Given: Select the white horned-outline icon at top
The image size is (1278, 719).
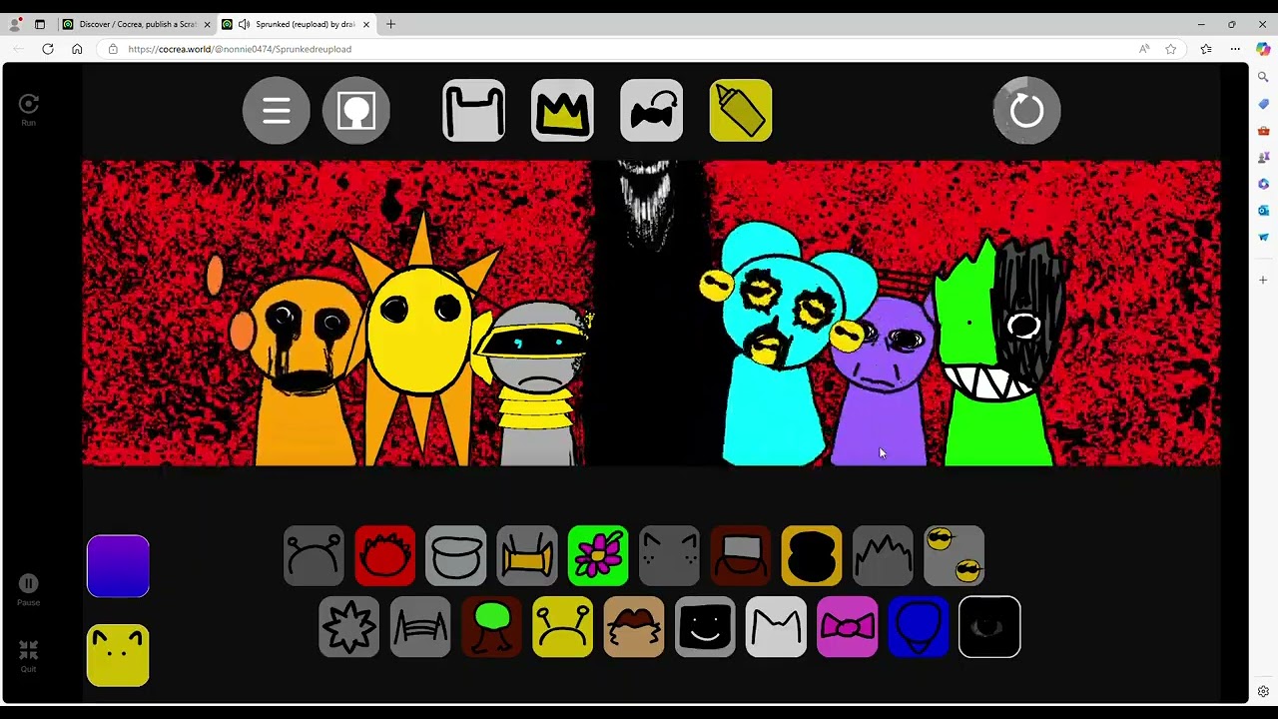Looking at the screenshot, I should 474,110.
